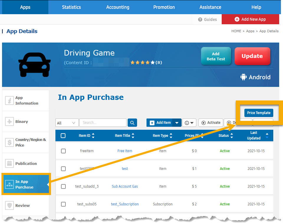Screen dimensions: 283x224
Task: Open the info icon dropdown menu
Action: point(189,123)
